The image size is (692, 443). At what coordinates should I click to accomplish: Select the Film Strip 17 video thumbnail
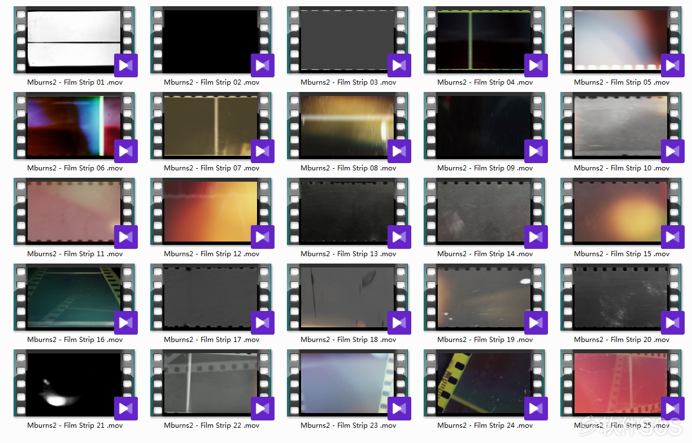click(211, 297)
